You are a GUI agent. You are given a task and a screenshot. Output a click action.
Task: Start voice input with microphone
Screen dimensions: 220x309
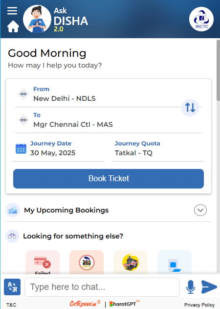coord(191,287)
